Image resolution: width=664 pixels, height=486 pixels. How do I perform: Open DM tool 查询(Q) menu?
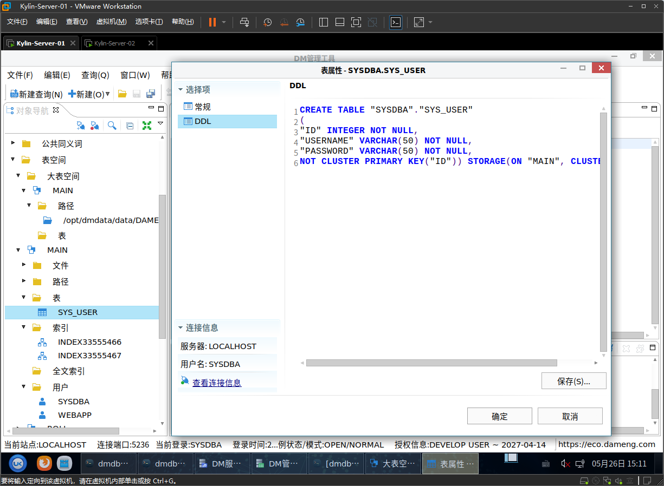(x=95, y=75)
